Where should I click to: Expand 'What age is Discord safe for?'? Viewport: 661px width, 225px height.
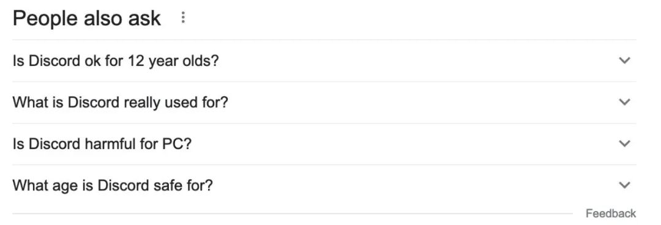[324, 185]
